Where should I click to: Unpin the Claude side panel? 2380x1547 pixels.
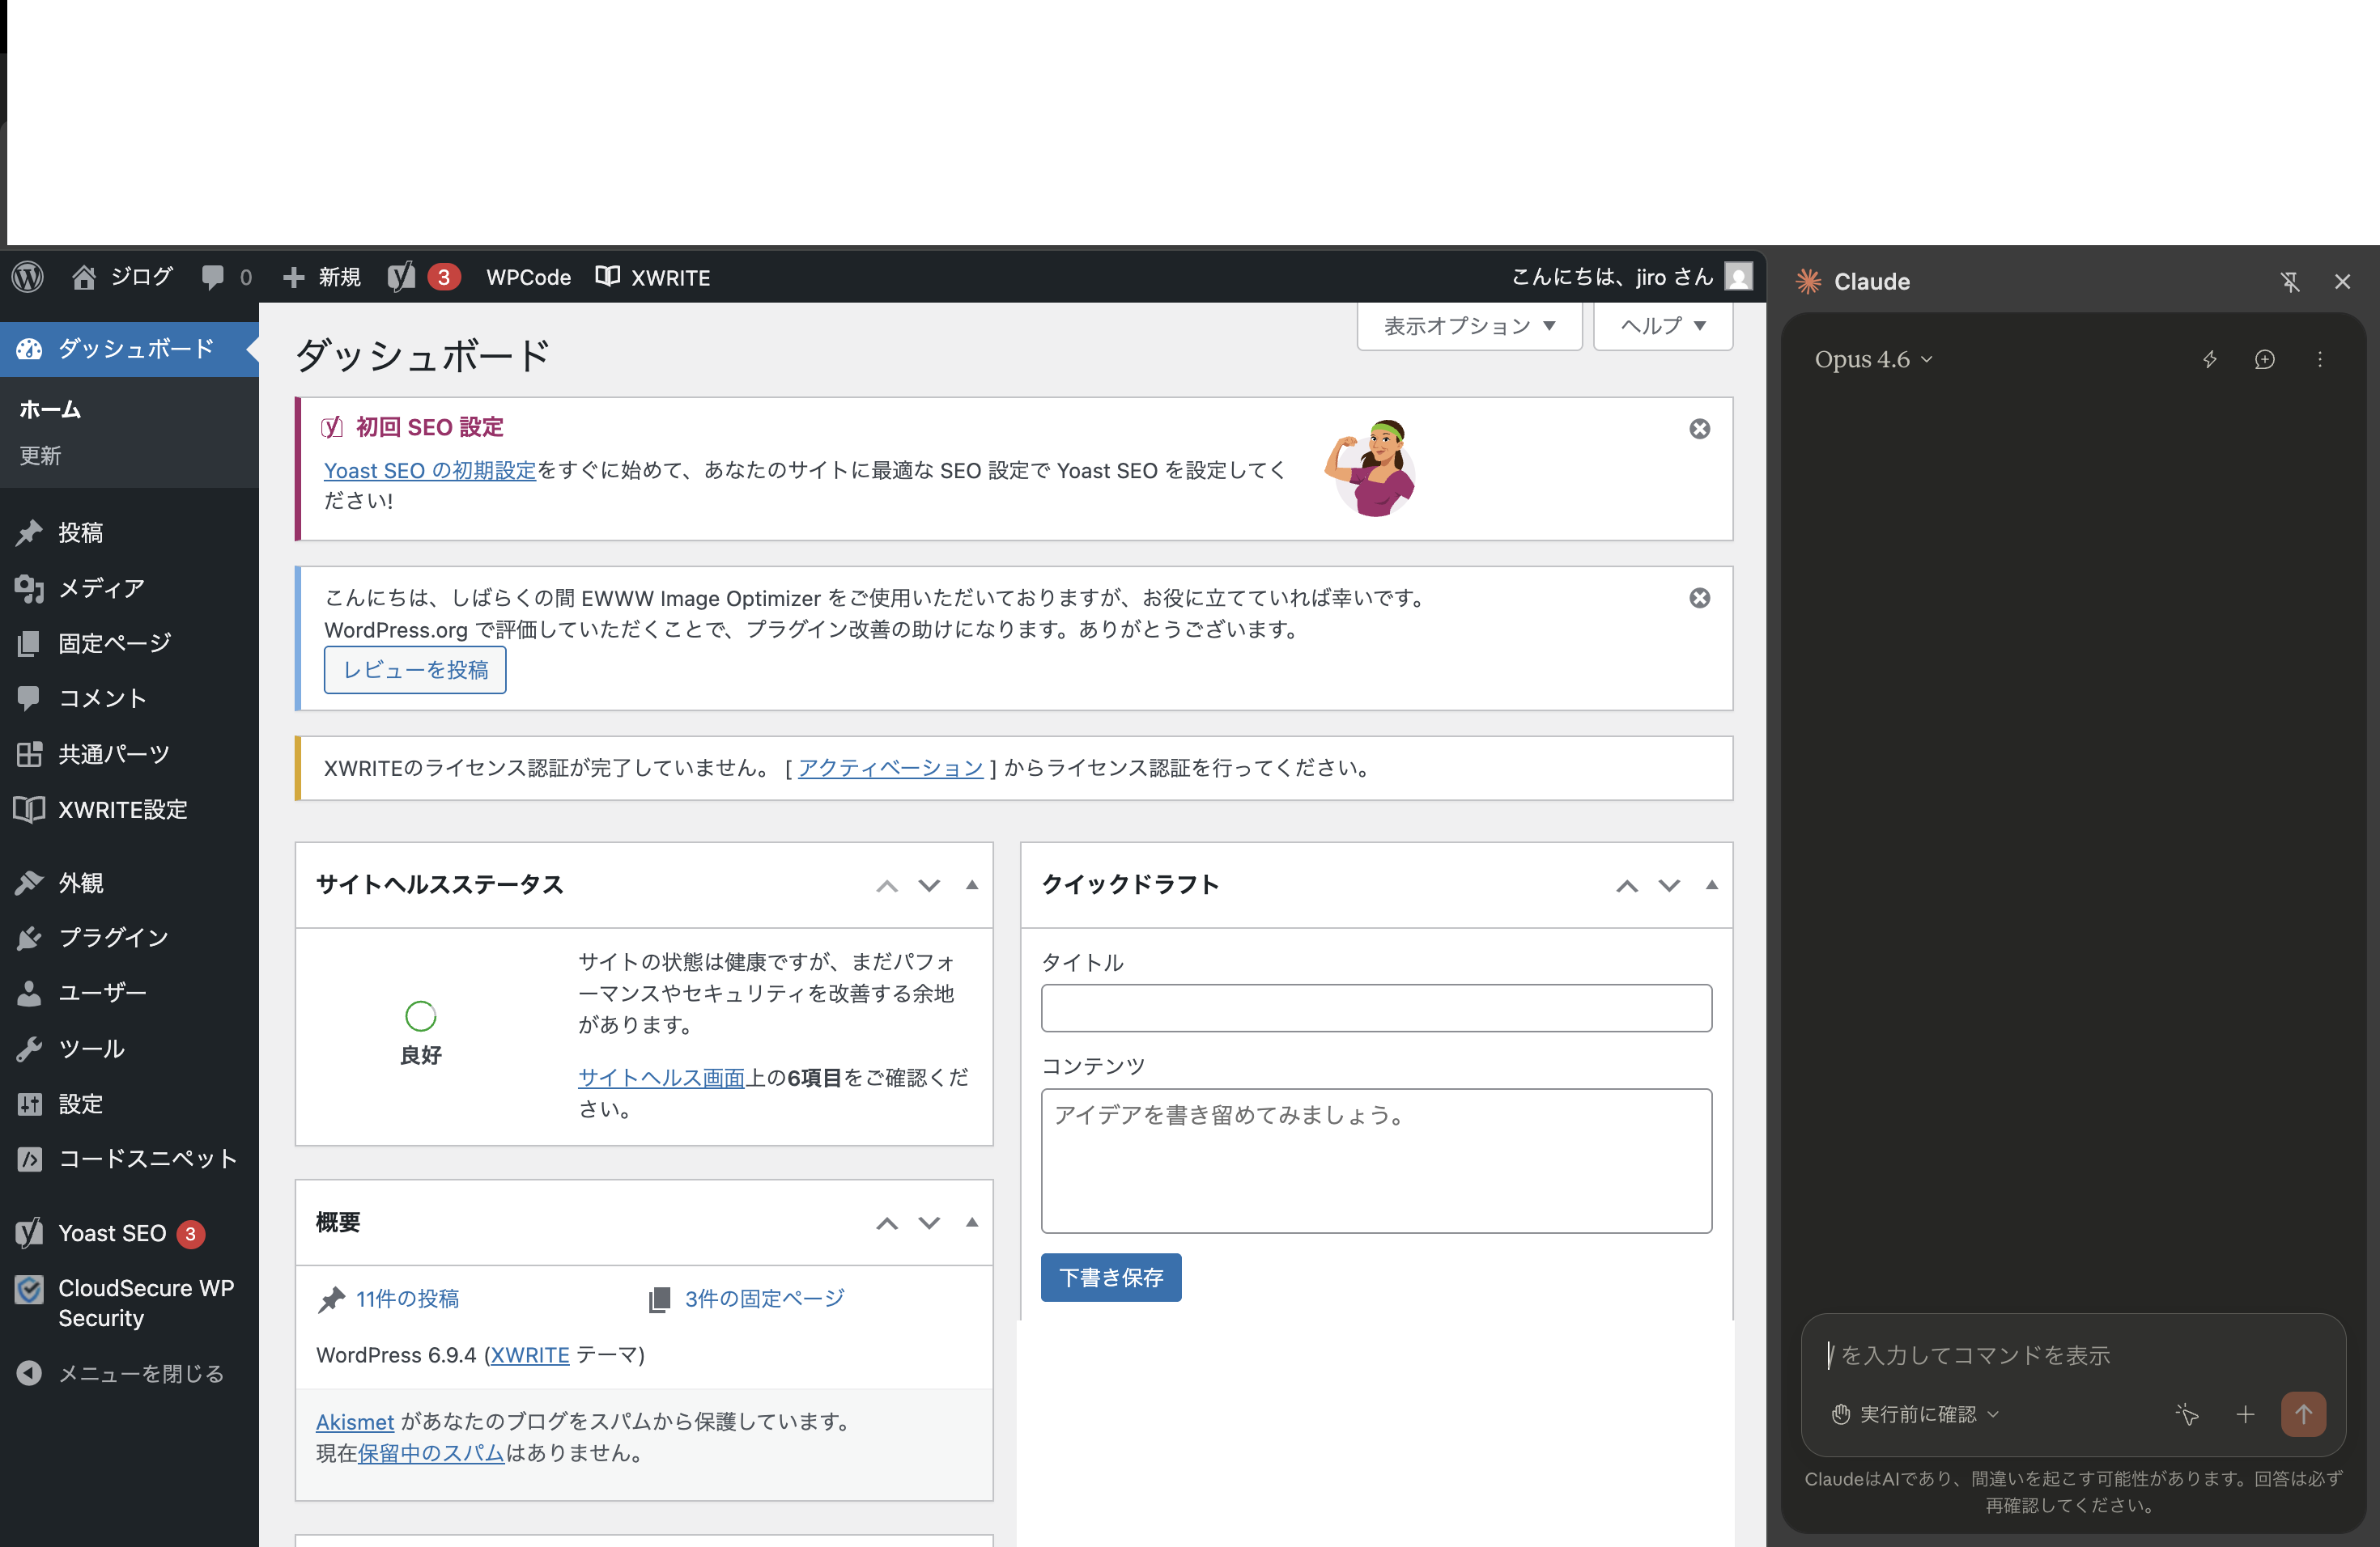tap(2290, 281)
